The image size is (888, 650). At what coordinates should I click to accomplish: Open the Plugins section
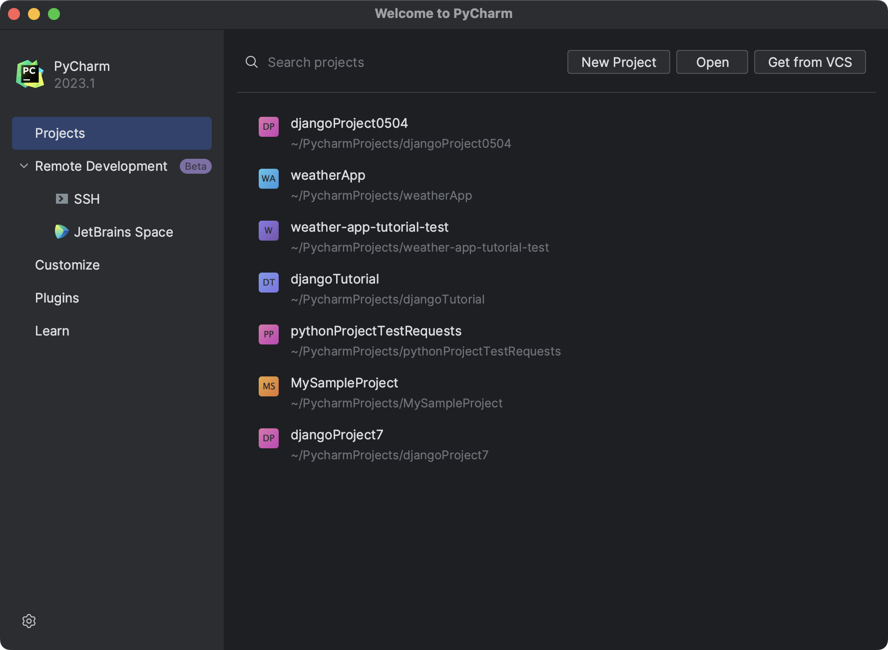click(56, 298)
